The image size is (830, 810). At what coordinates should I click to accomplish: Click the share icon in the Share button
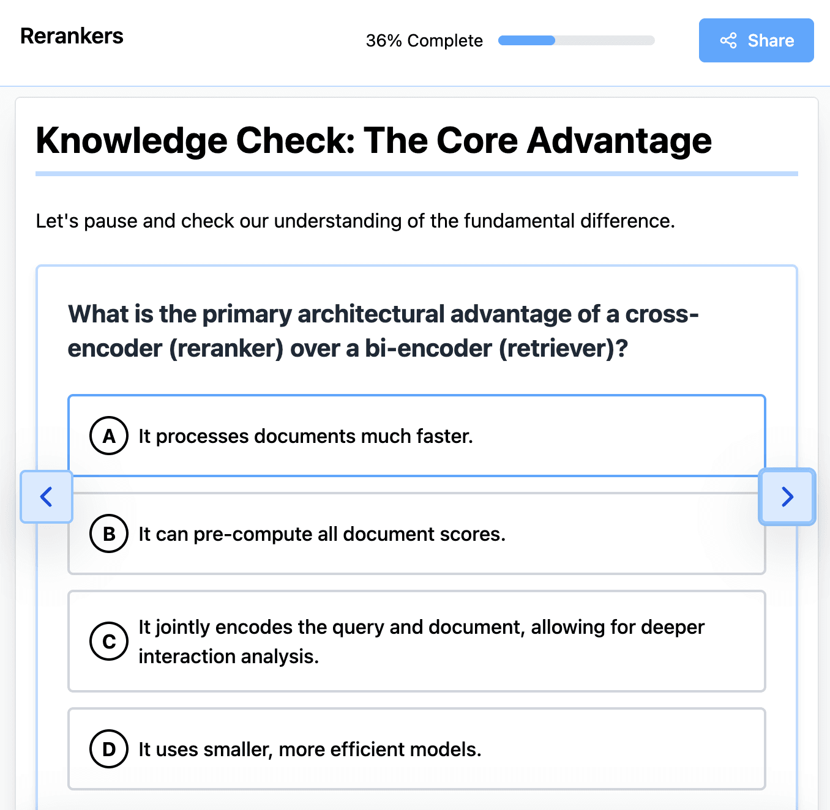pos(728,41)
